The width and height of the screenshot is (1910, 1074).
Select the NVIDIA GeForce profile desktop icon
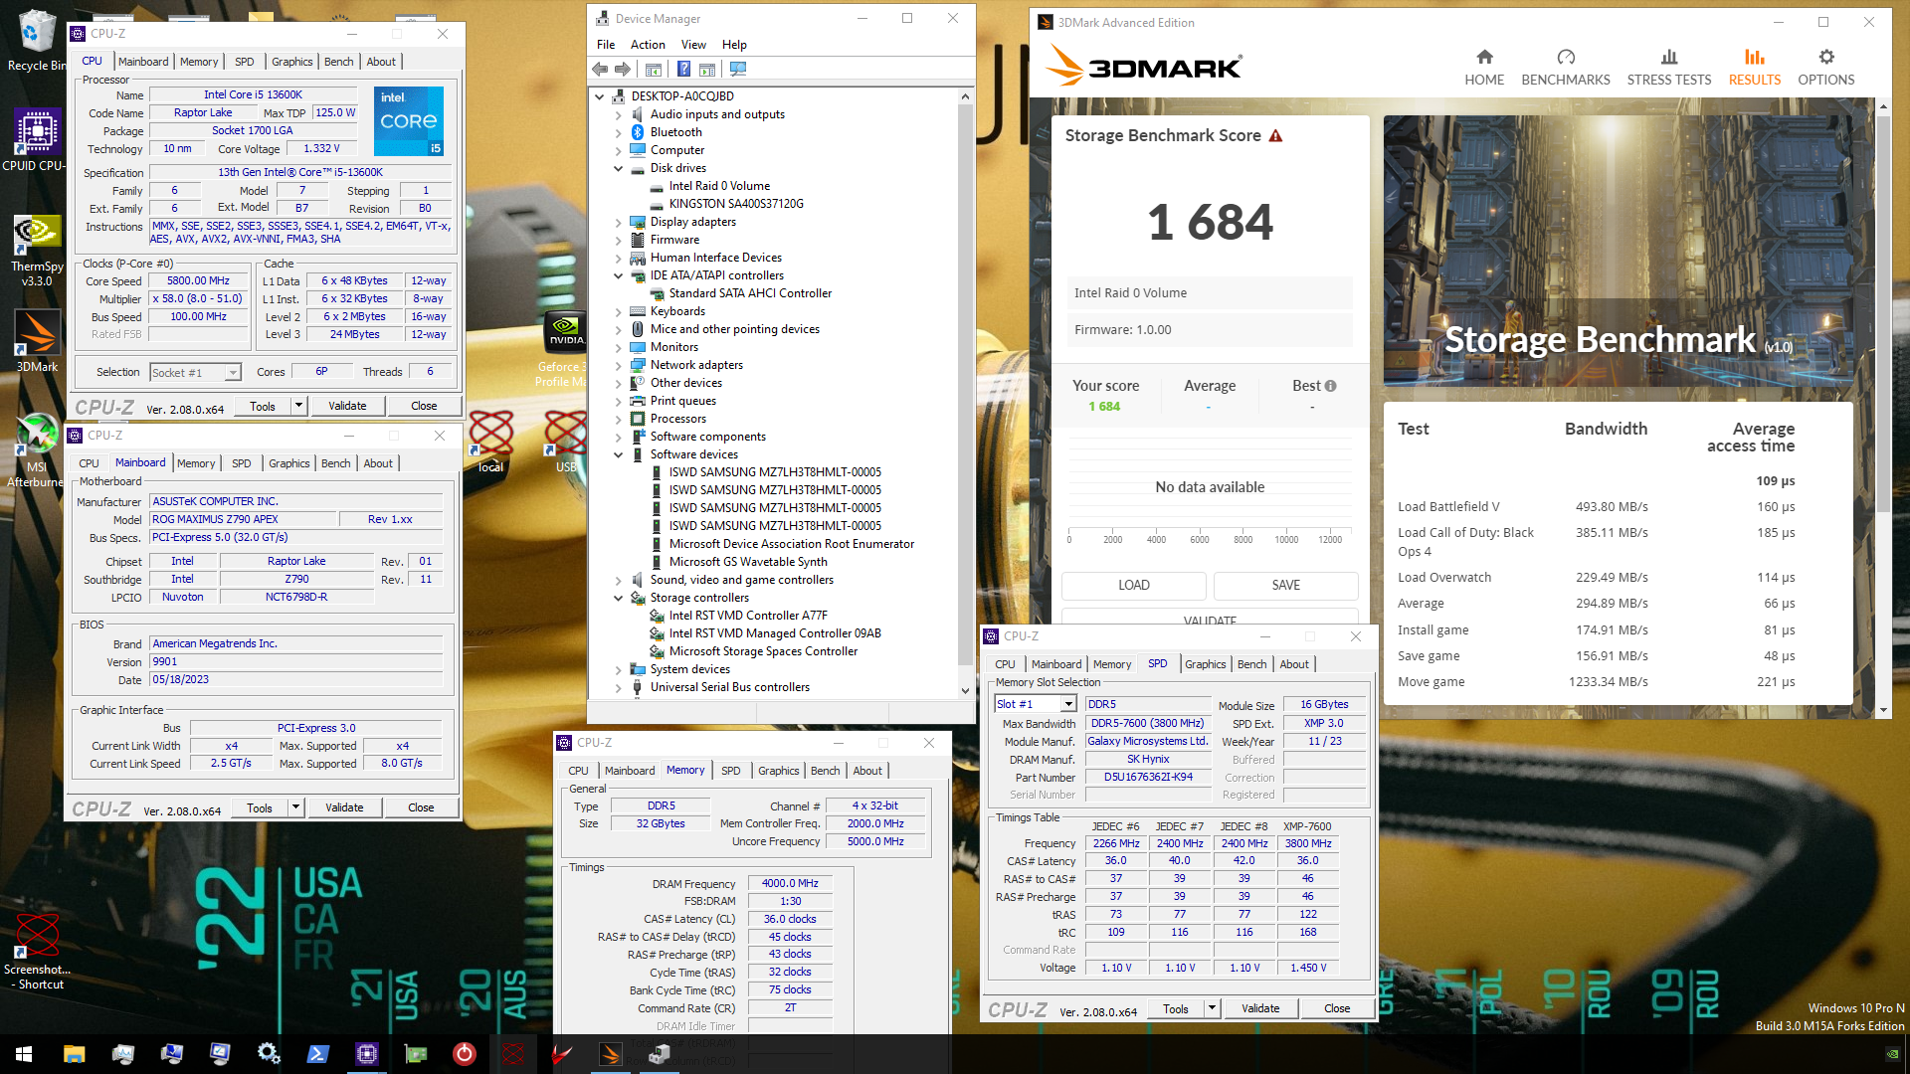pyautogui.click(x=564, y=349)
